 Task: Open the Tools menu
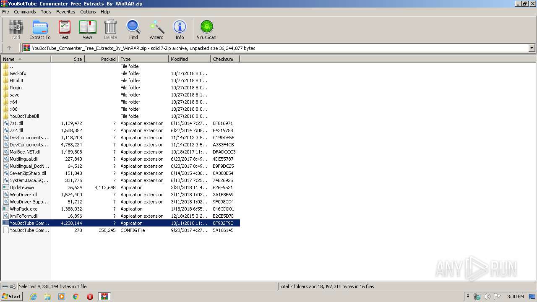pyautogui.click(x=46, y=12)
